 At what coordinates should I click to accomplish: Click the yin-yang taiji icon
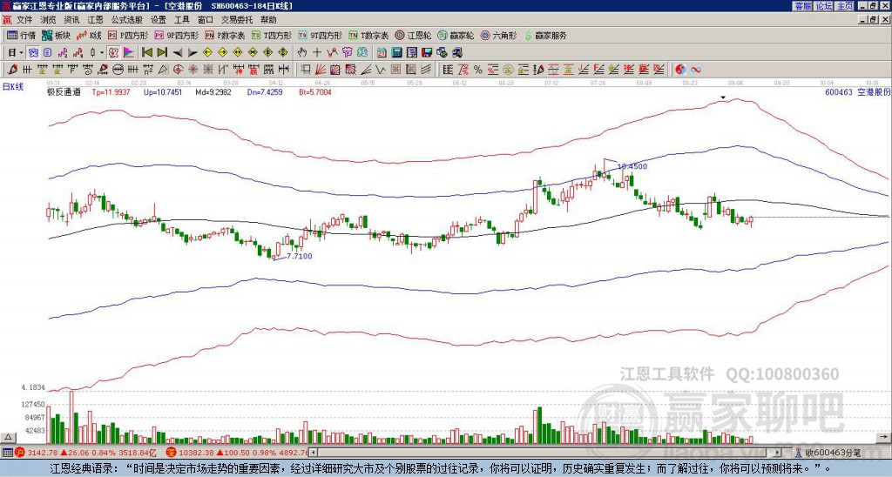coord(680,70)
